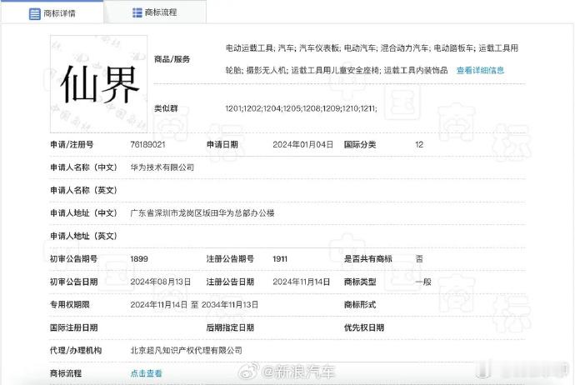The image size is (575, 385).
Task: Select the application number 76189021
Action: 147,144
